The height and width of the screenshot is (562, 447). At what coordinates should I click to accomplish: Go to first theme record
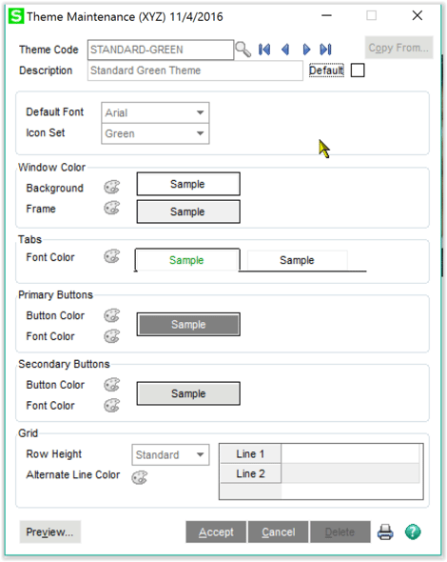pyautogui.click(x=264, y=50)
